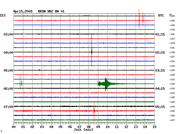Click the 02 minute axis label
176x134 pixels.
32,127
